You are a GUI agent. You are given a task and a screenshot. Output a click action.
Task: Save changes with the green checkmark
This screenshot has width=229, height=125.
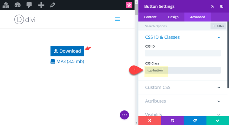point(218,121)
